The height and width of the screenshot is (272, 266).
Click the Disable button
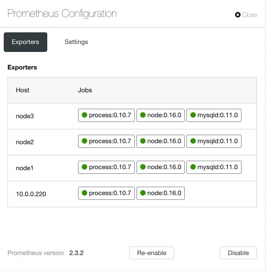[238, 253]
